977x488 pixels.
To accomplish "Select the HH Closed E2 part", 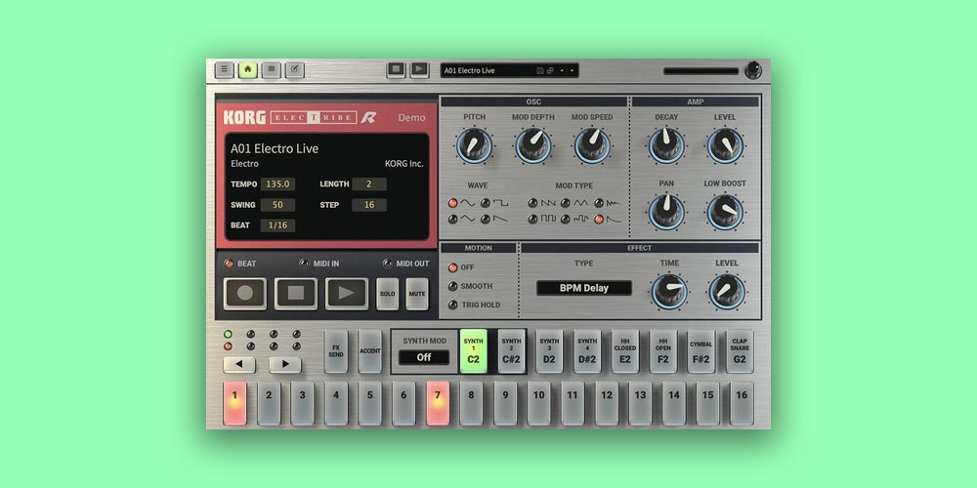I will [625, 350].
